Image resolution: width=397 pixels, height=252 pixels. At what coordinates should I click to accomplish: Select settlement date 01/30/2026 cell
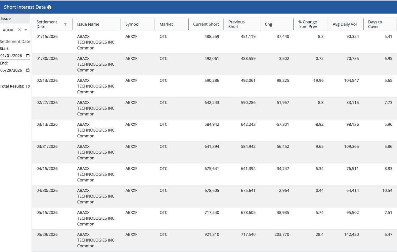[47, 58]
